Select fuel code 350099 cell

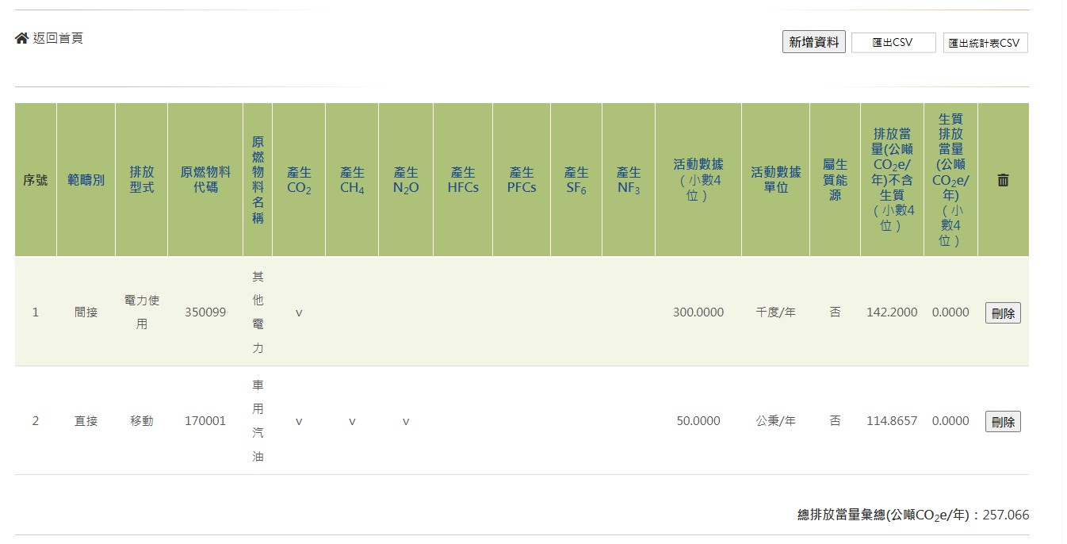click(x=205, y=312)
